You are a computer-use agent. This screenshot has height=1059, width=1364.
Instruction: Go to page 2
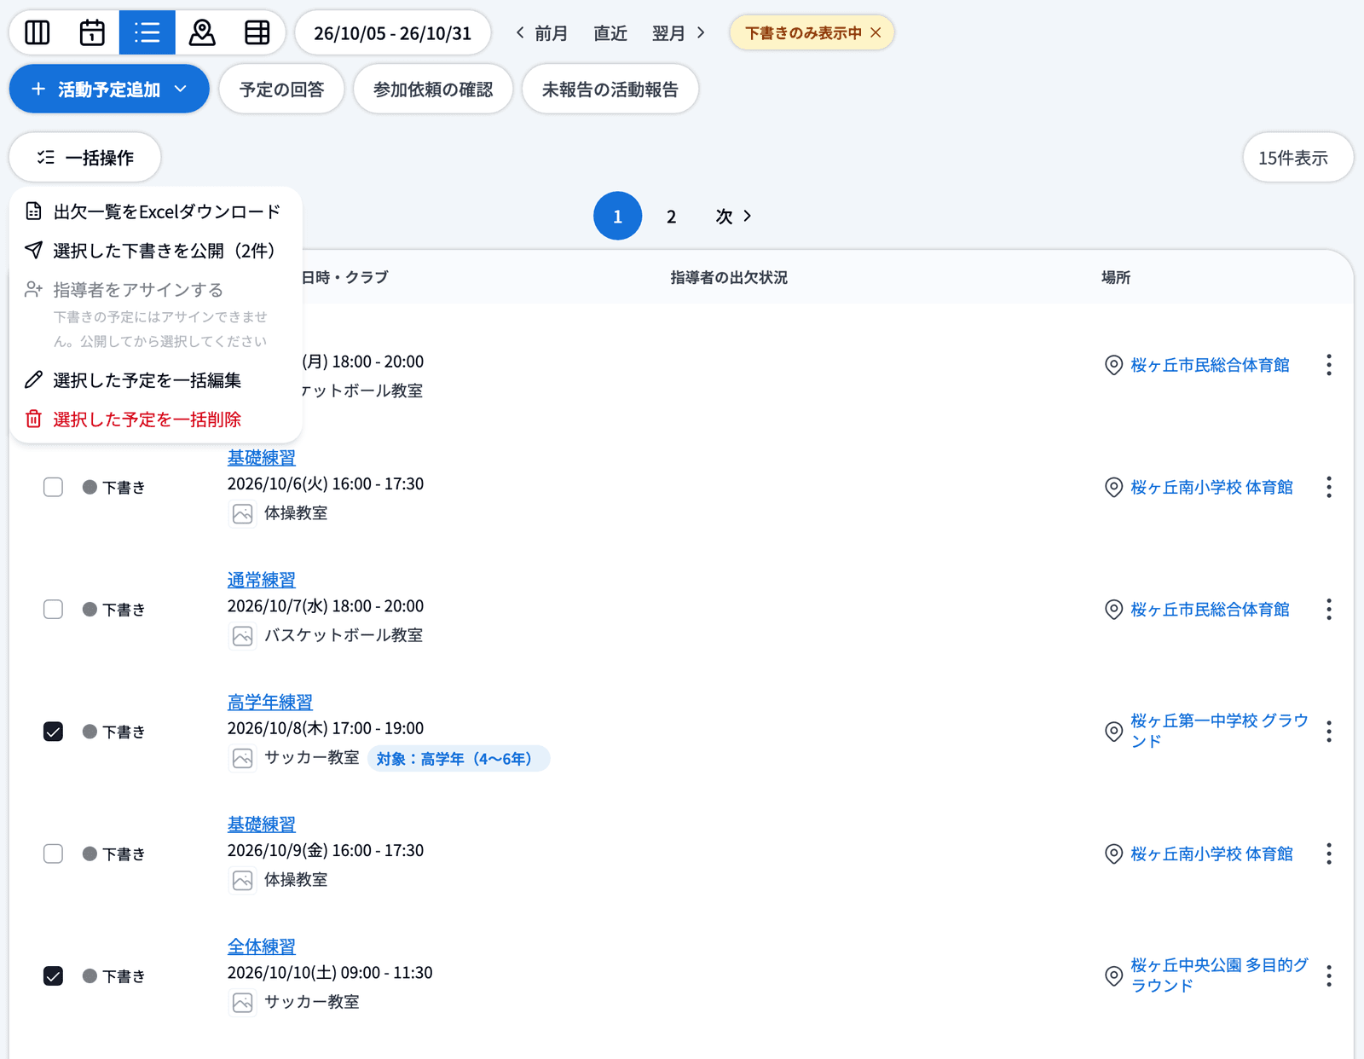coord(671,216)
